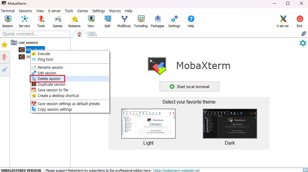Open the Session toolbar icon
308x172 pixels.
(8, 22)
